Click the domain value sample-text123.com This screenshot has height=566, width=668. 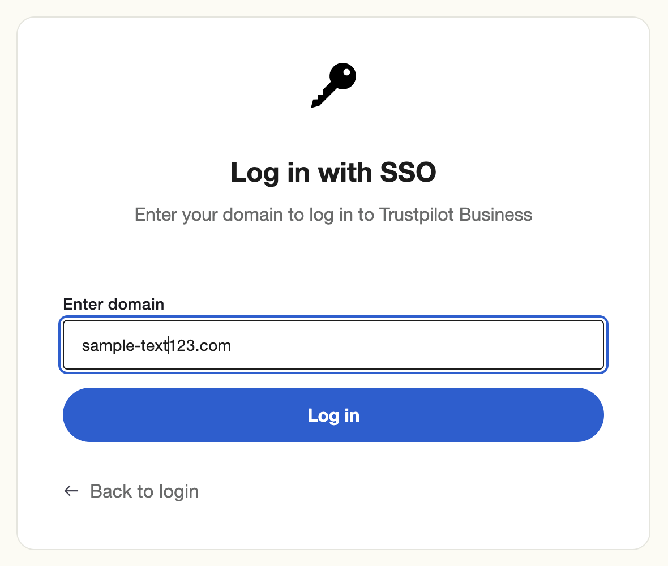click(156, 345)
